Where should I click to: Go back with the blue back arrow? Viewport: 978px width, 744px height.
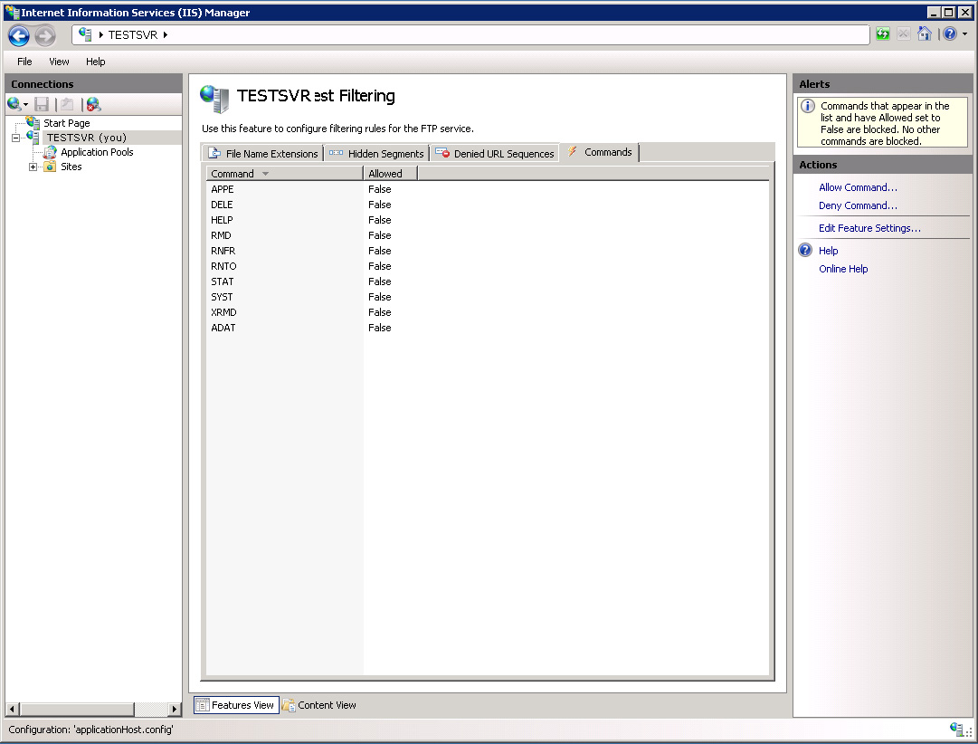[19, 35]
